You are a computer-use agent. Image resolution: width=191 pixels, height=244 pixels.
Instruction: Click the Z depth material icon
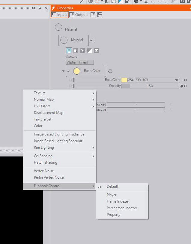pos(96,51)
